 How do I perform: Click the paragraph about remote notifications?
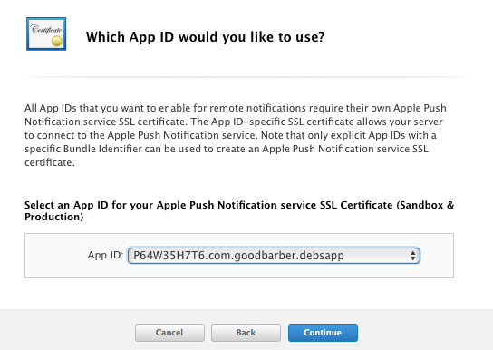click(236, 135)
